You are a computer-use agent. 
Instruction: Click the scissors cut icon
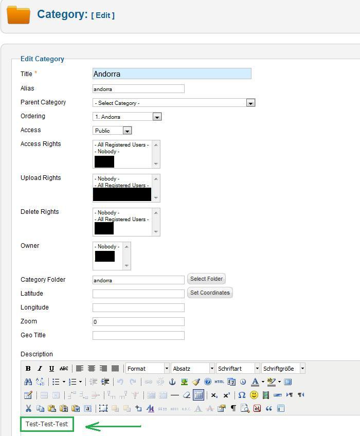pyautogui.click(x=28, y=408)
